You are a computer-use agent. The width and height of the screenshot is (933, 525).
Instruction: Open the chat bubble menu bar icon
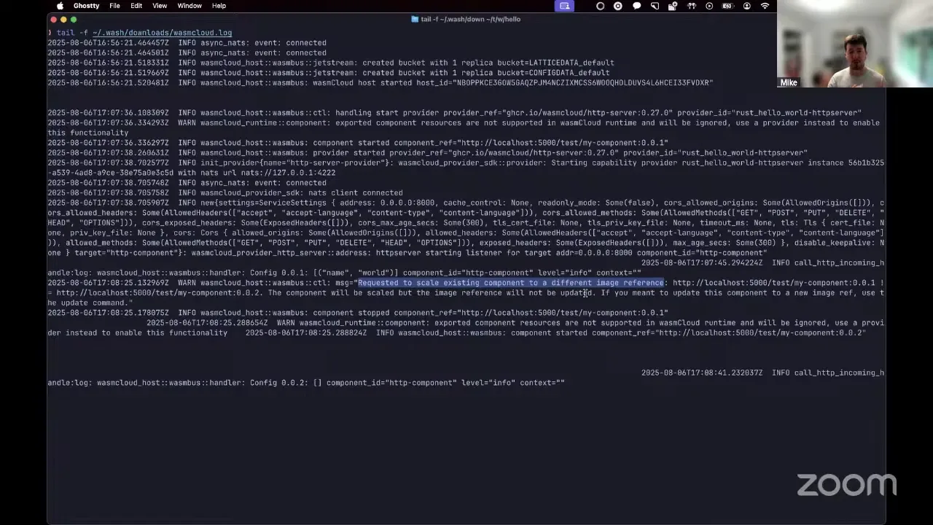[x=636, y=6]
